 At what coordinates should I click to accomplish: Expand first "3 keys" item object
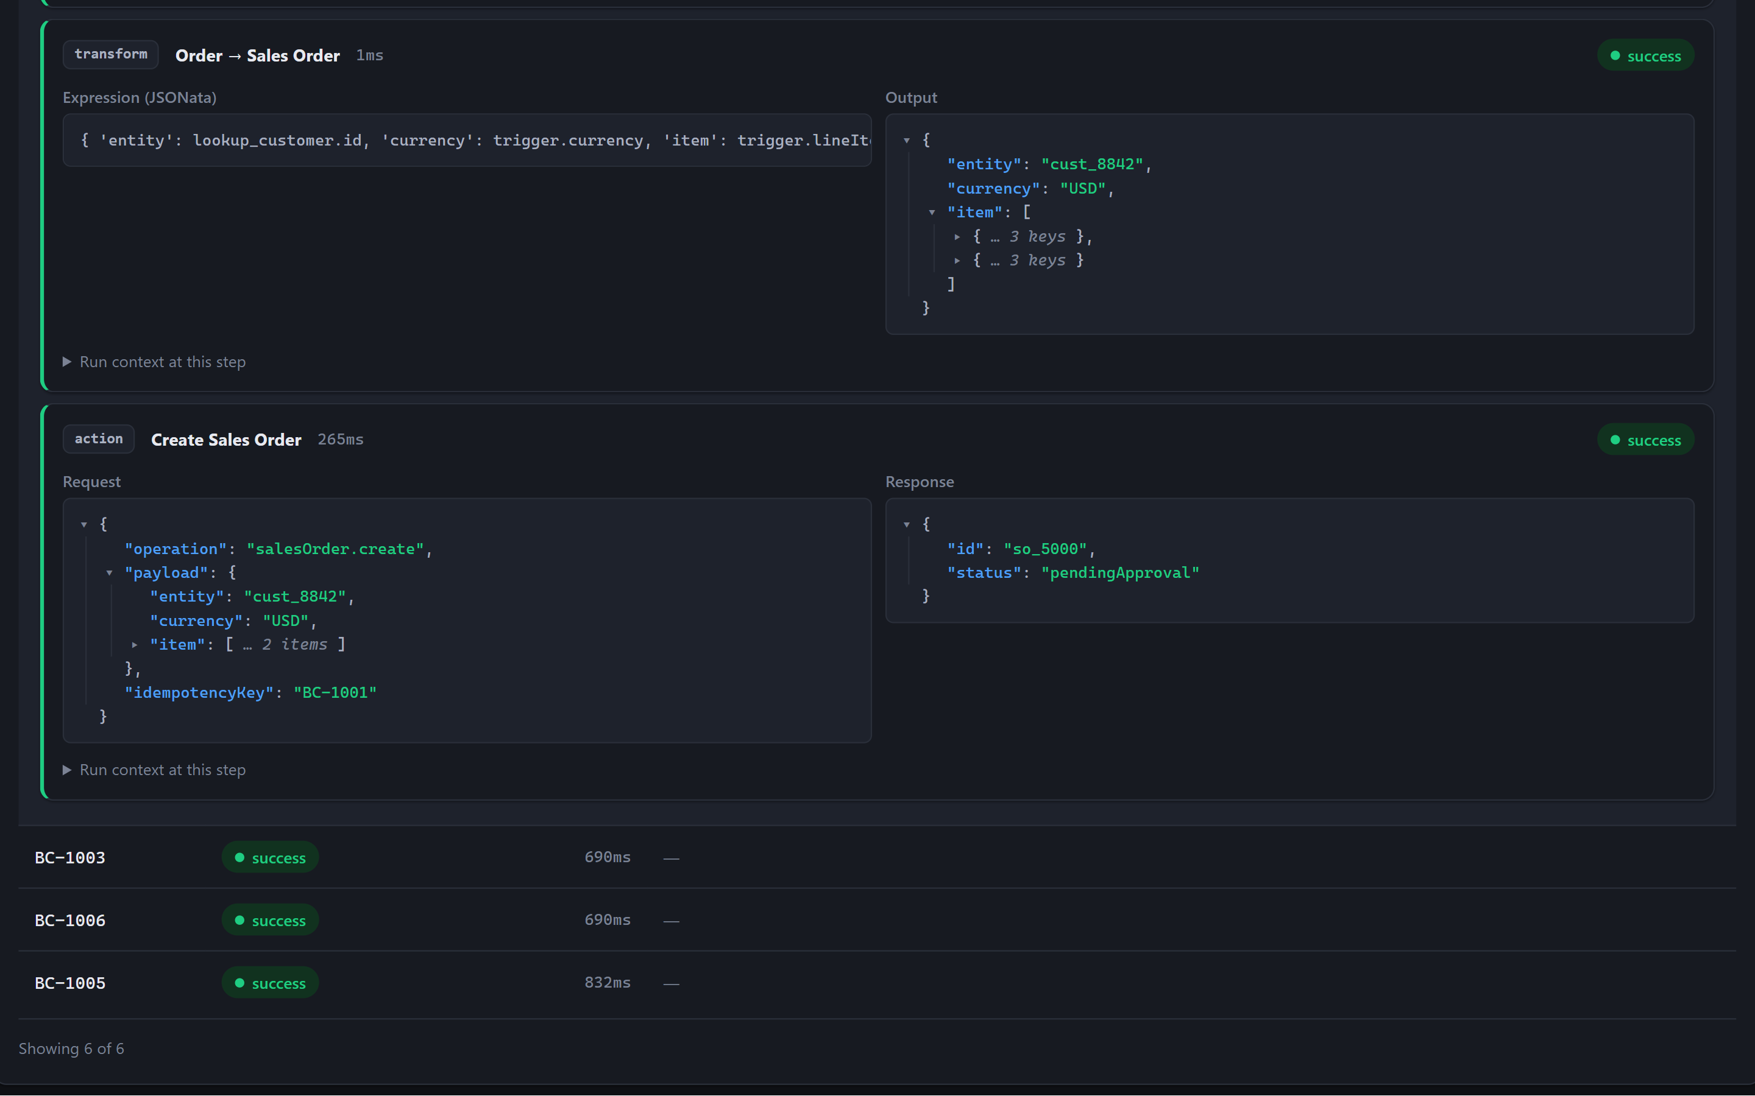(957, 237)
